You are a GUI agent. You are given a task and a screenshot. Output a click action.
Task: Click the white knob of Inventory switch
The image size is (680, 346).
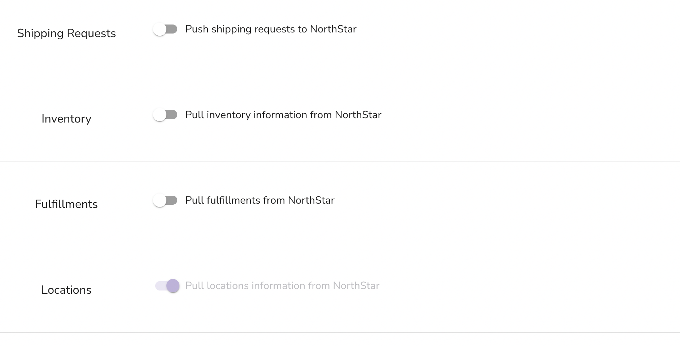pos(160,115)
